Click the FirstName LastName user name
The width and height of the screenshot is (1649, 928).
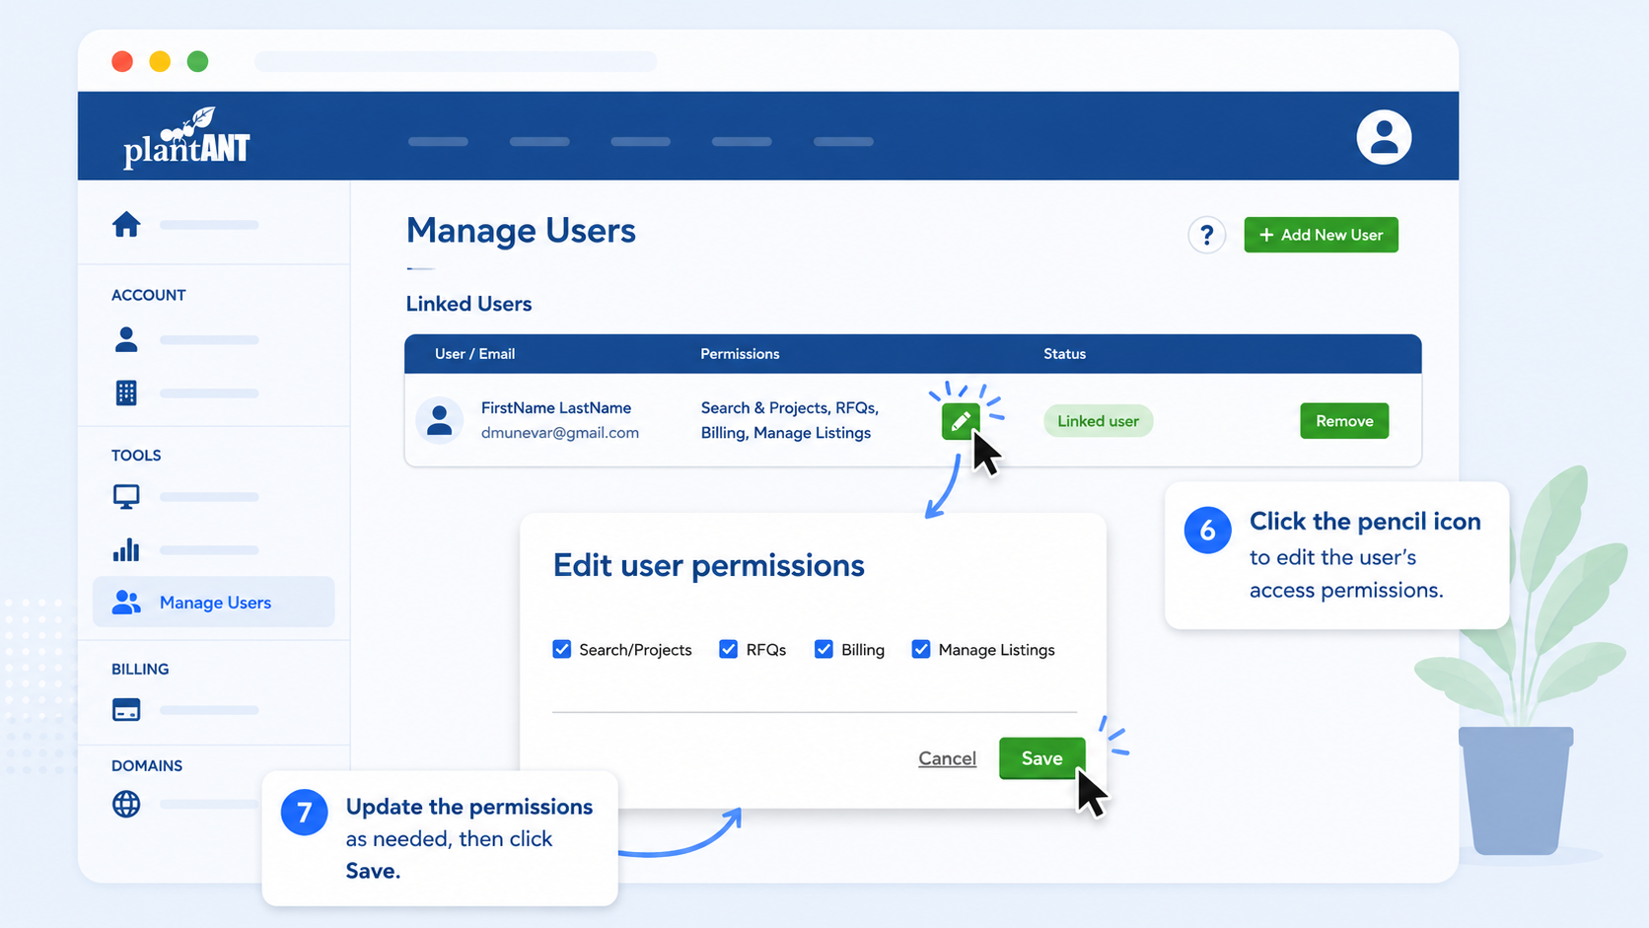click(556, 407)
